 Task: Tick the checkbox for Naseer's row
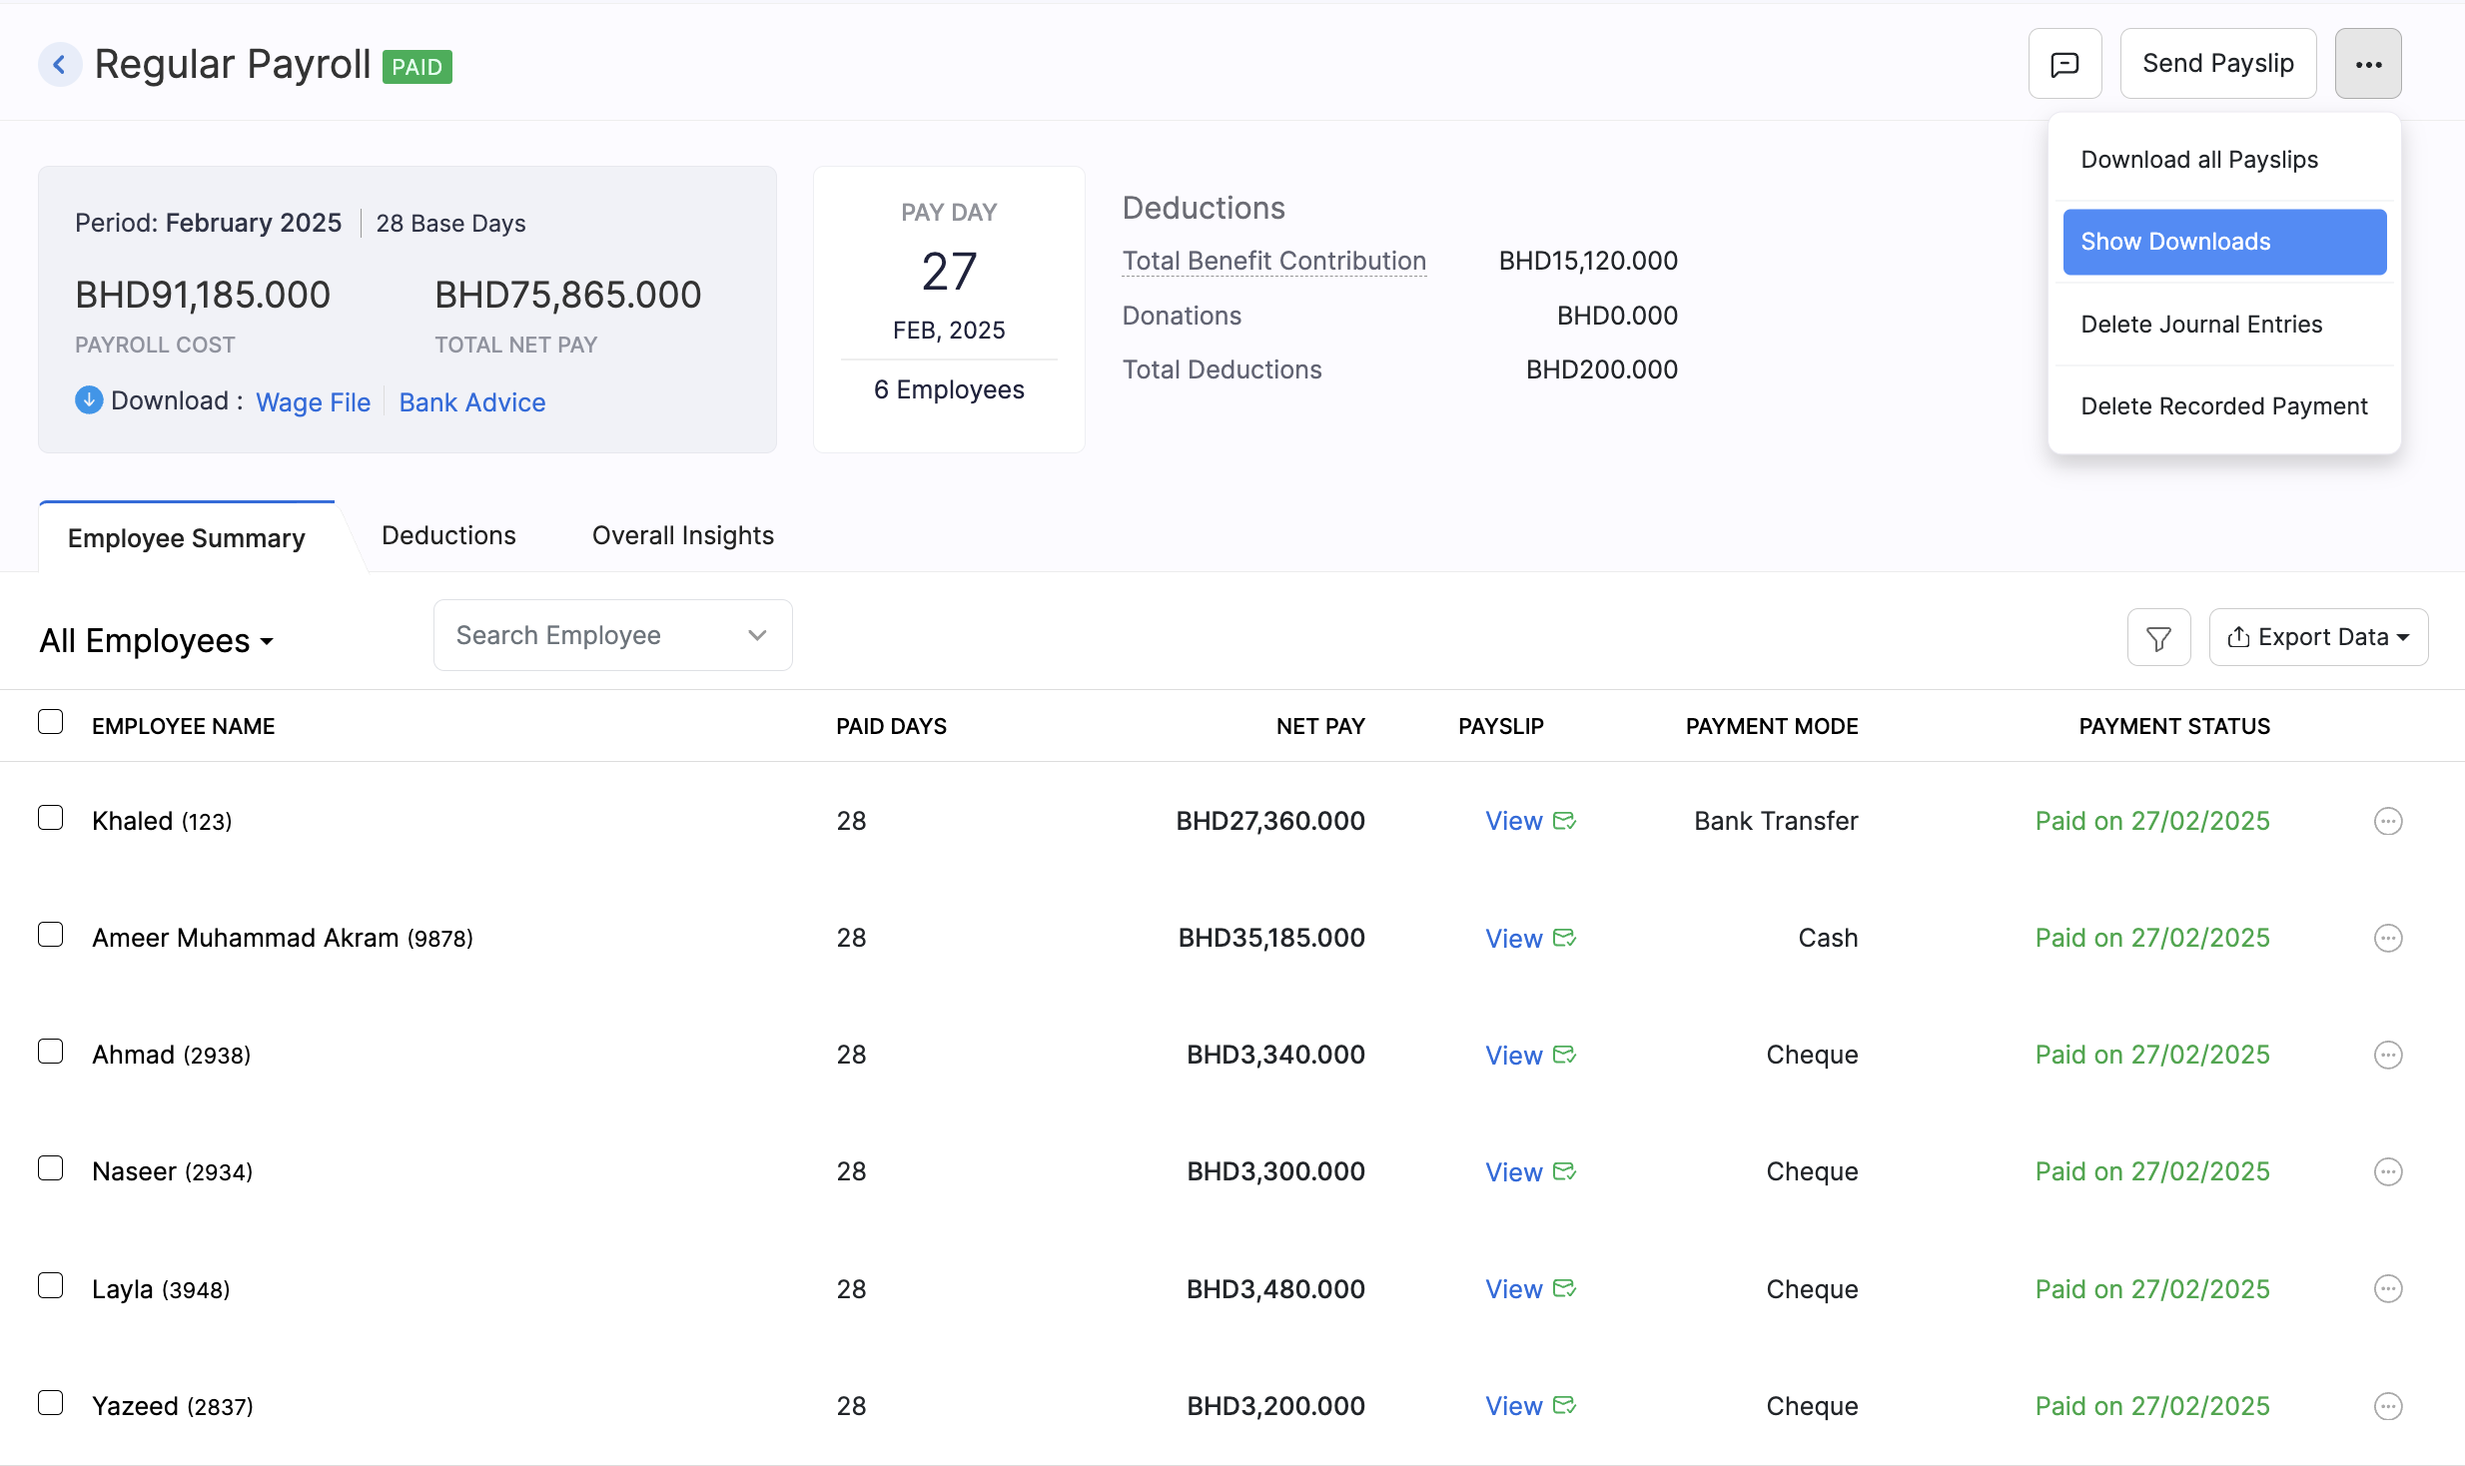click(51, 1167)
